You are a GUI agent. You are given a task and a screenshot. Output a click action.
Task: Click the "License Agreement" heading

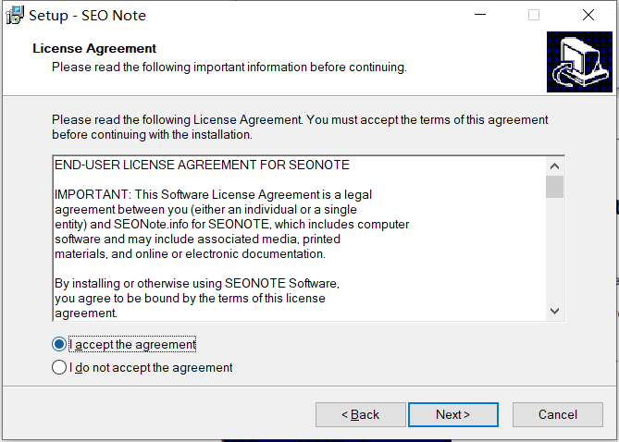pos(94,48)
